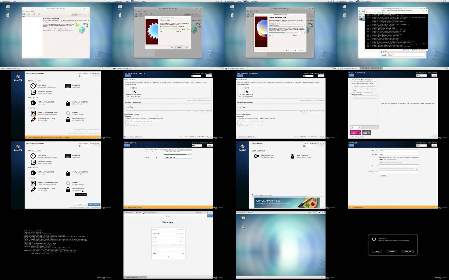Viewport: 449px width, 280px height.
Task: Click Confirm field in Root Password screen
Action: [178, 157]
